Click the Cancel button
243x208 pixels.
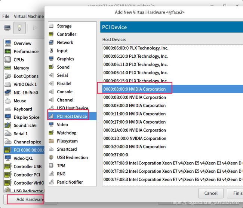[211, 193]
